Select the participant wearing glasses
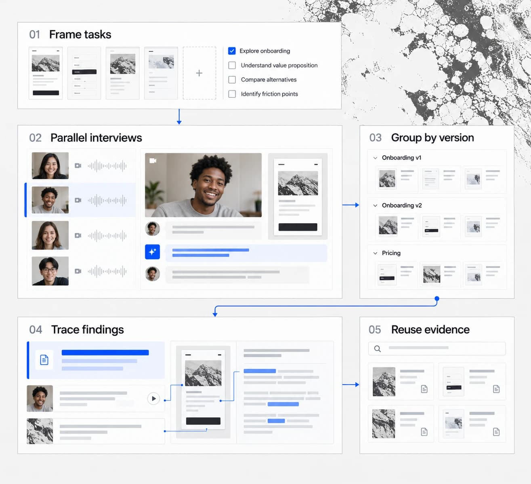Screen dimensions: 531x484 [x=50, y=271]
